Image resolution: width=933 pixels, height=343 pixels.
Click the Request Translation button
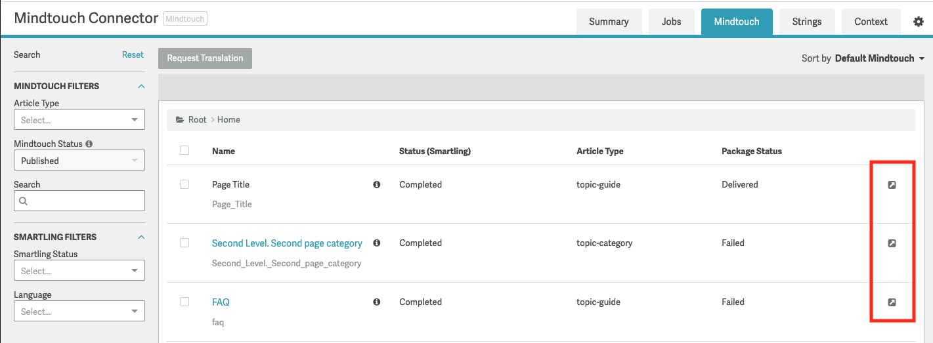point(205,58)
